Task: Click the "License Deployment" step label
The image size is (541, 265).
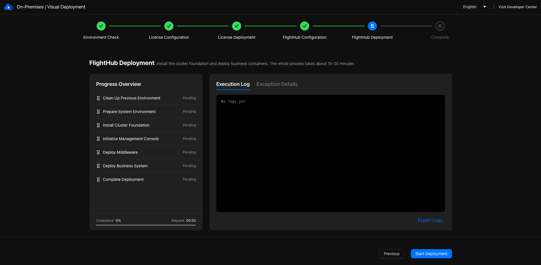Action: click(237, 37)
